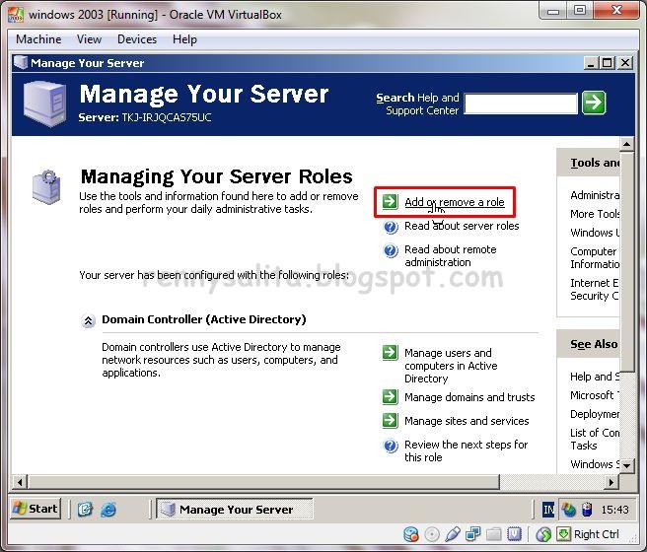This screenshot has width=647, height=552.
Task: Click Domain Controller (Active Directory) heading
Action: click(204, 319)
